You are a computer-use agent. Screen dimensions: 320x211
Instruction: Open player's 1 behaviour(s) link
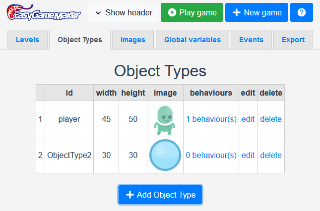point(211,119)
